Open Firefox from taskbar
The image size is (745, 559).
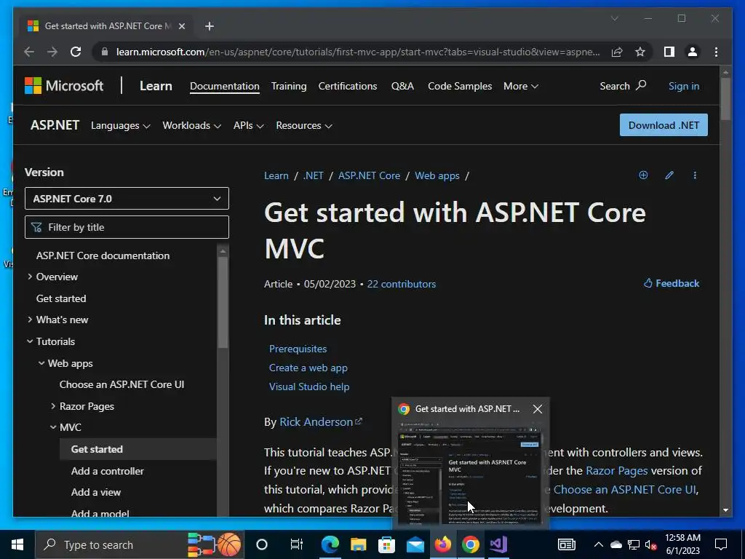coord(442,544)
